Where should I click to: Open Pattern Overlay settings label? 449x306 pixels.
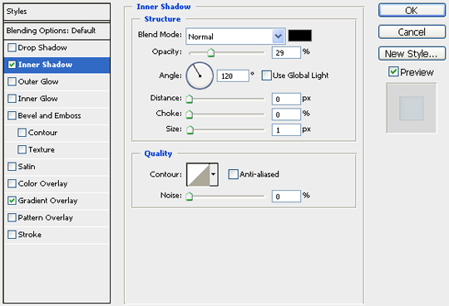point(46,217)
